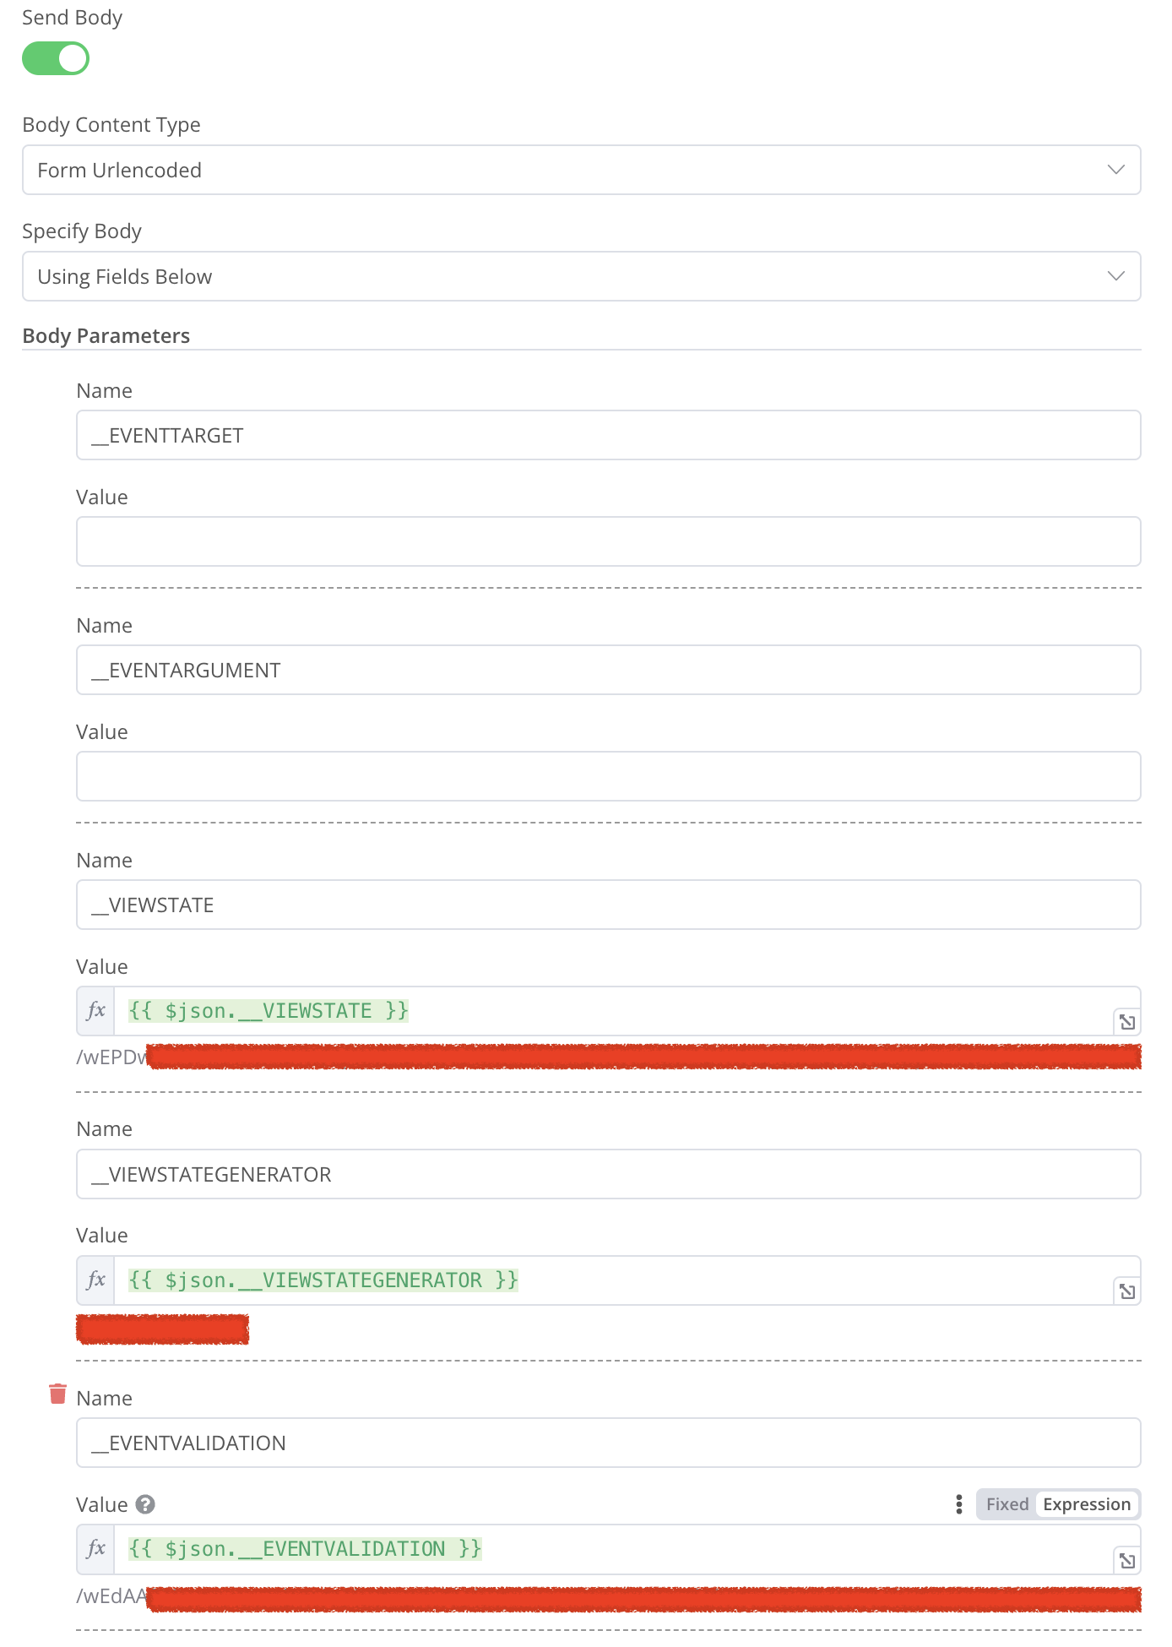Open the three-dot options menu for Value

click(959, 1504)
